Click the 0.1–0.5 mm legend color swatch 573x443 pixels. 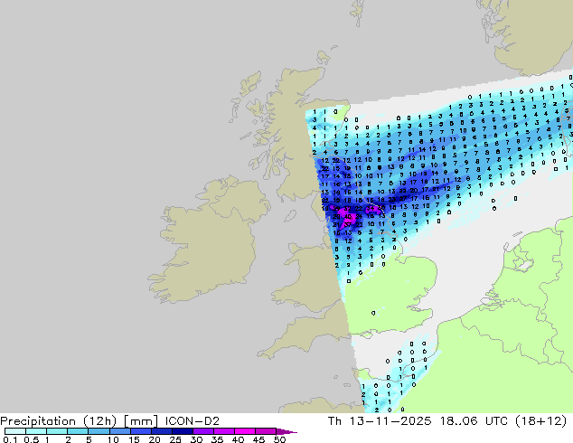(x=15, y=431)
